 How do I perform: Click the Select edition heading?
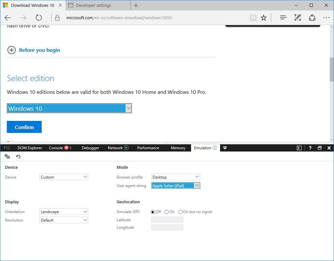[x=31, y=78]
